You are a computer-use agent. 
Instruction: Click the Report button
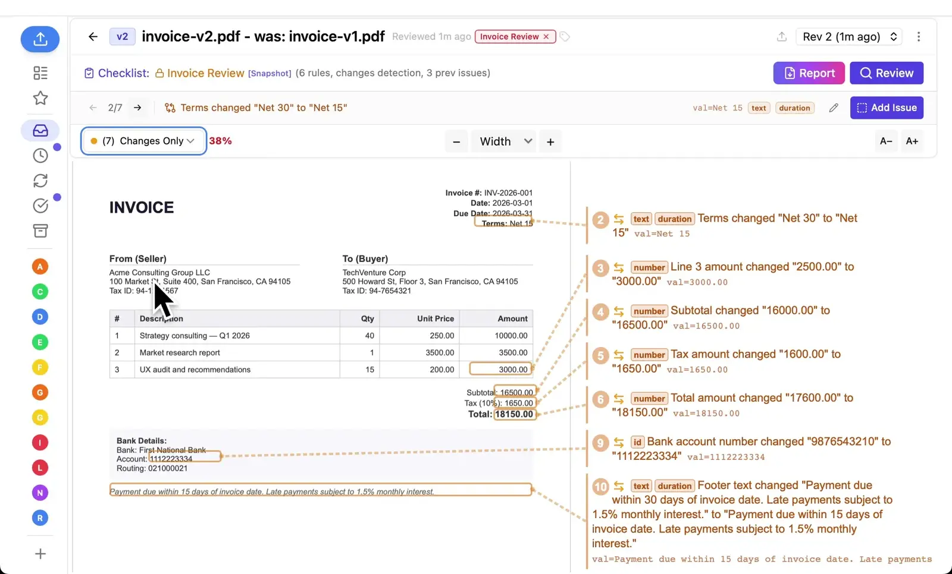[x=809, y=72]
